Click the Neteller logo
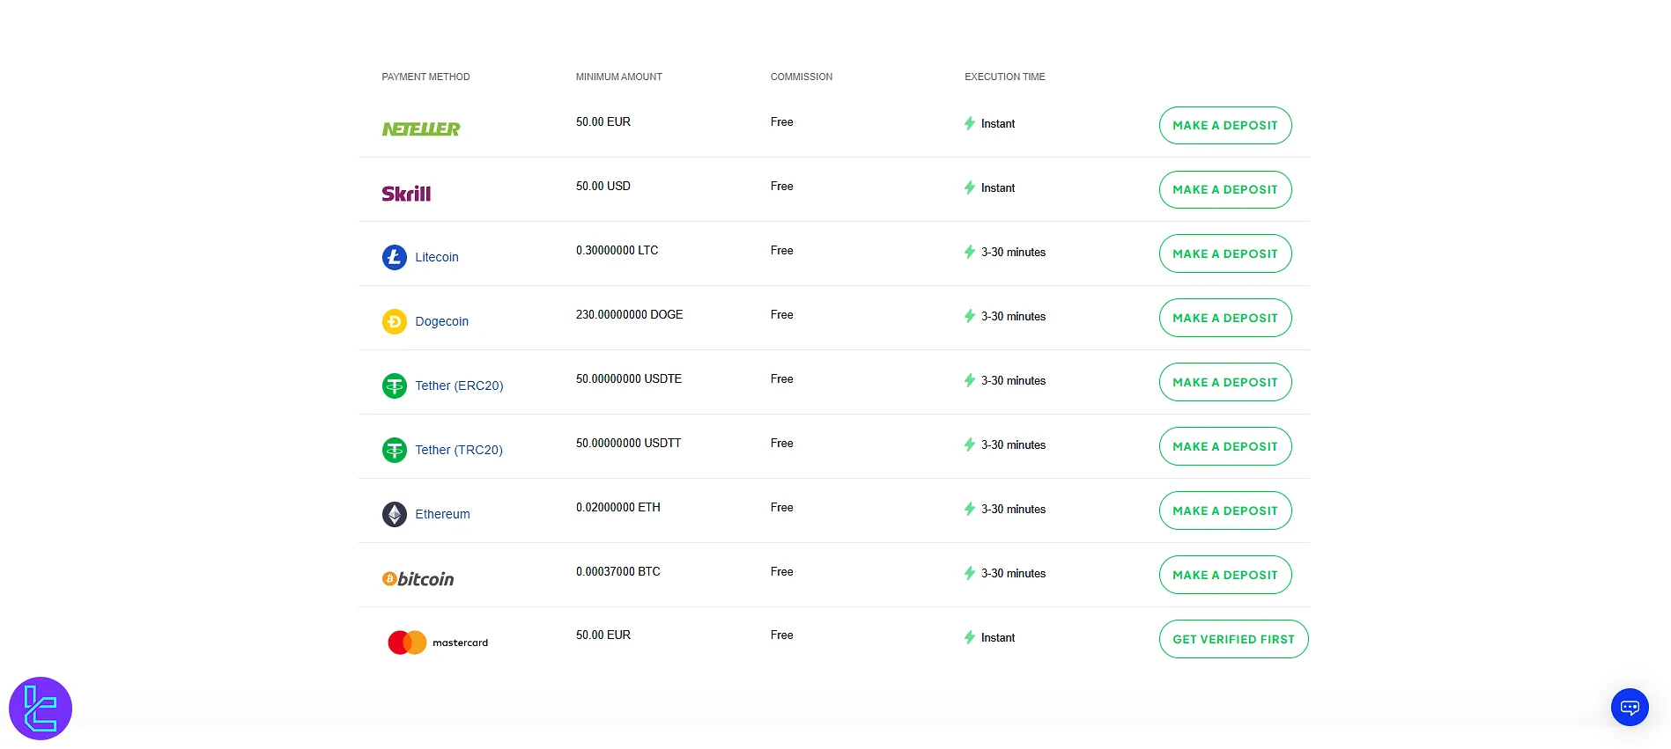 pyautogui.click(x=421, y=129)
